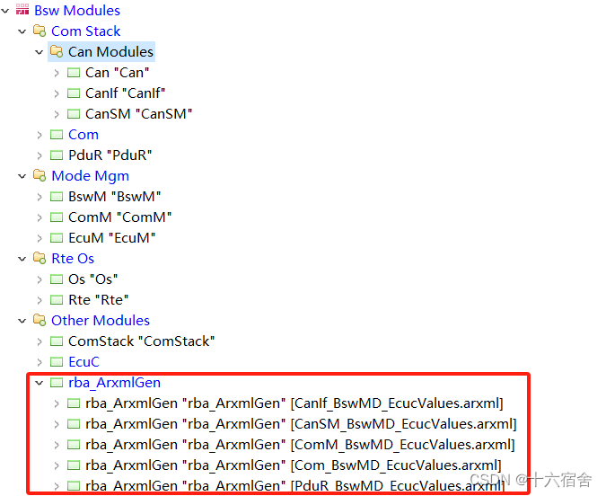Select the blue rba_ArxmlGen parent label
The width and height of the screenshot is (606, 496).
point(114,383)
